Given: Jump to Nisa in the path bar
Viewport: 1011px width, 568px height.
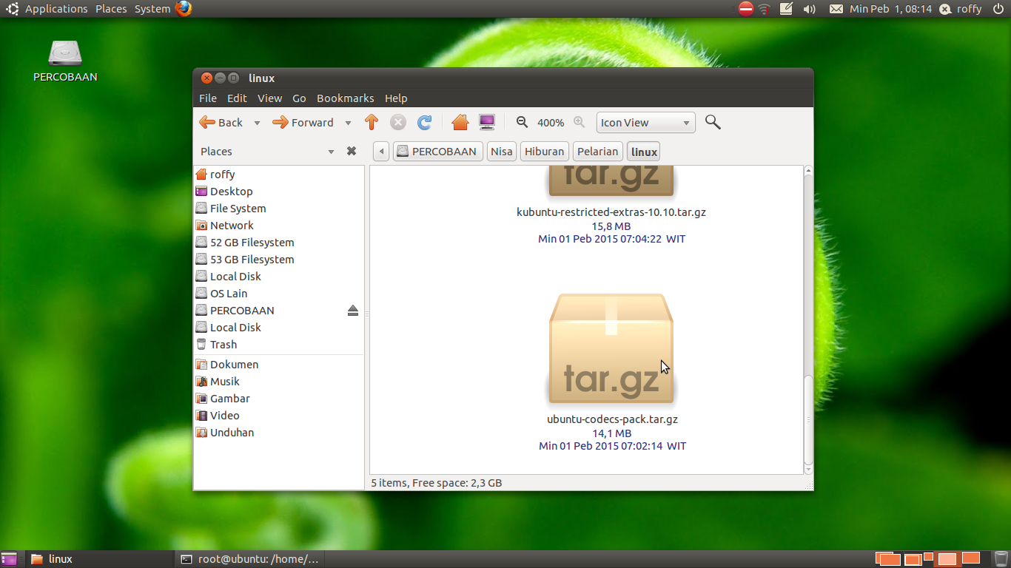Looking at the screenshot, I should 502,152.
